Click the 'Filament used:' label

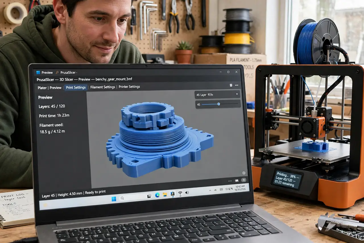click(51, 125)
